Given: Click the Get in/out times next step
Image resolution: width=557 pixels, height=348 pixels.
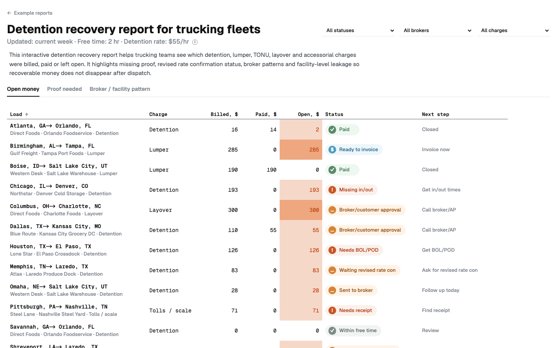Looking at the screenshot, I should [441, 190].
